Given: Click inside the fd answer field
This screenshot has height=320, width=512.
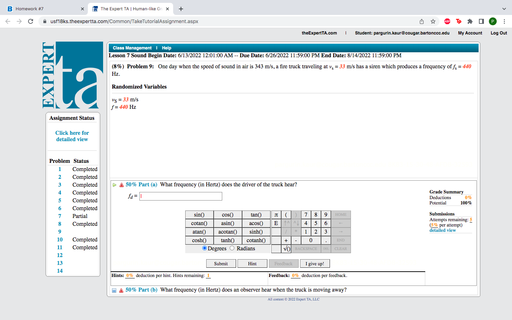Looking at the screenshot, I should pos(181,196).
